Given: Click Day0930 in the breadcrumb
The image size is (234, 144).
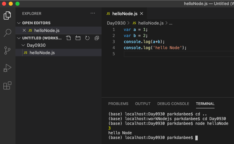Looking at the screenshot, I should [x=116, y=23].
